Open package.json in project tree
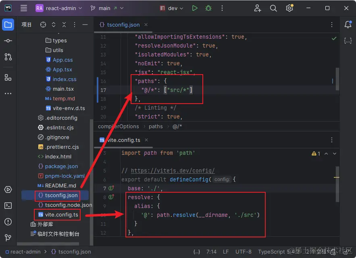 (58, 166)
